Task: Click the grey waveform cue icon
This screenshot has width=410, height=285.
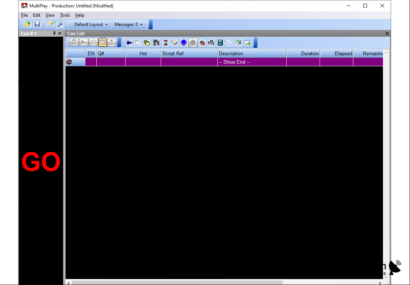Action: pyautogui.click(x=138, y=42)
